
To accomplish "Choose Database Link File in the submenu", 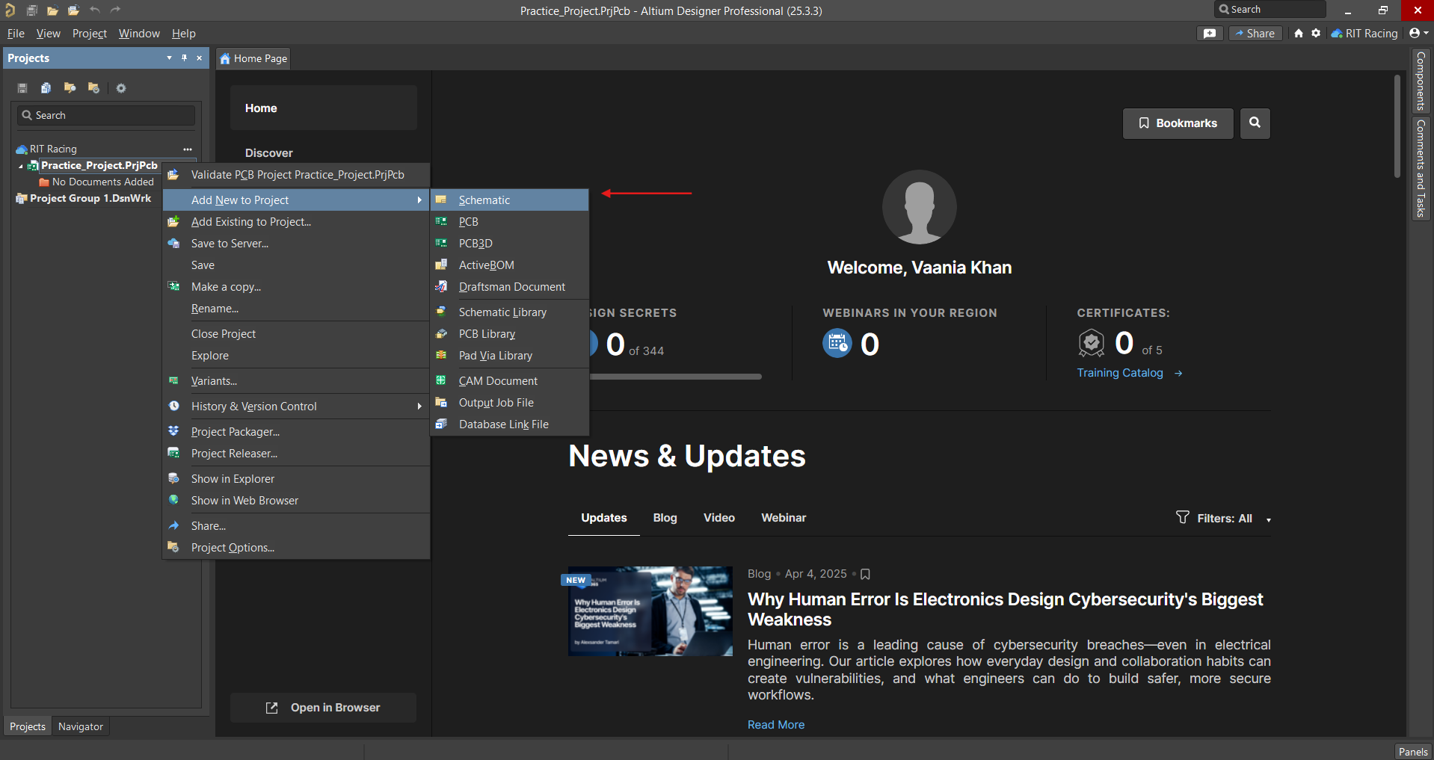I will (509, 424).
